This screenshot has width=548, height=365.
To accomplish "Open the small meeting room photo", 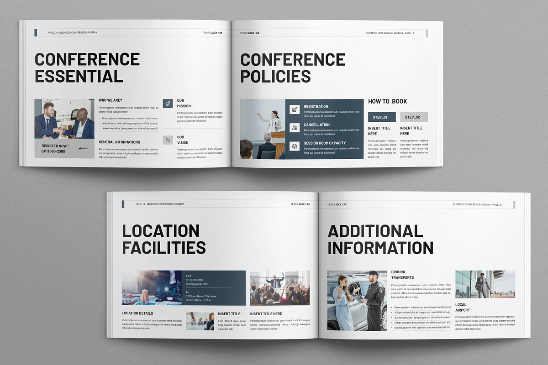I will [x=200, y=321].
